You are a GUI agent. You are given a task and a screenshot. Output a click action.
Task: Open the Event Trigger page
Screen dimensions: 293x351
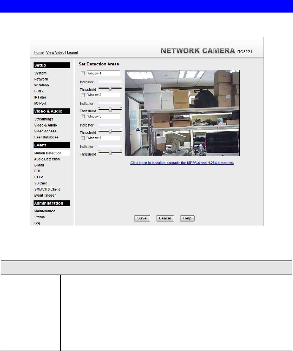tap(45, 195)
